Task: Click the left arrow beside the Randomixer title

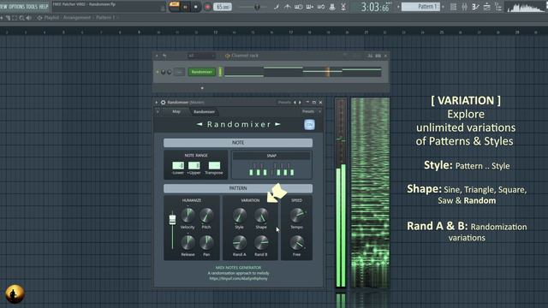Action: (x=200, y=124)
